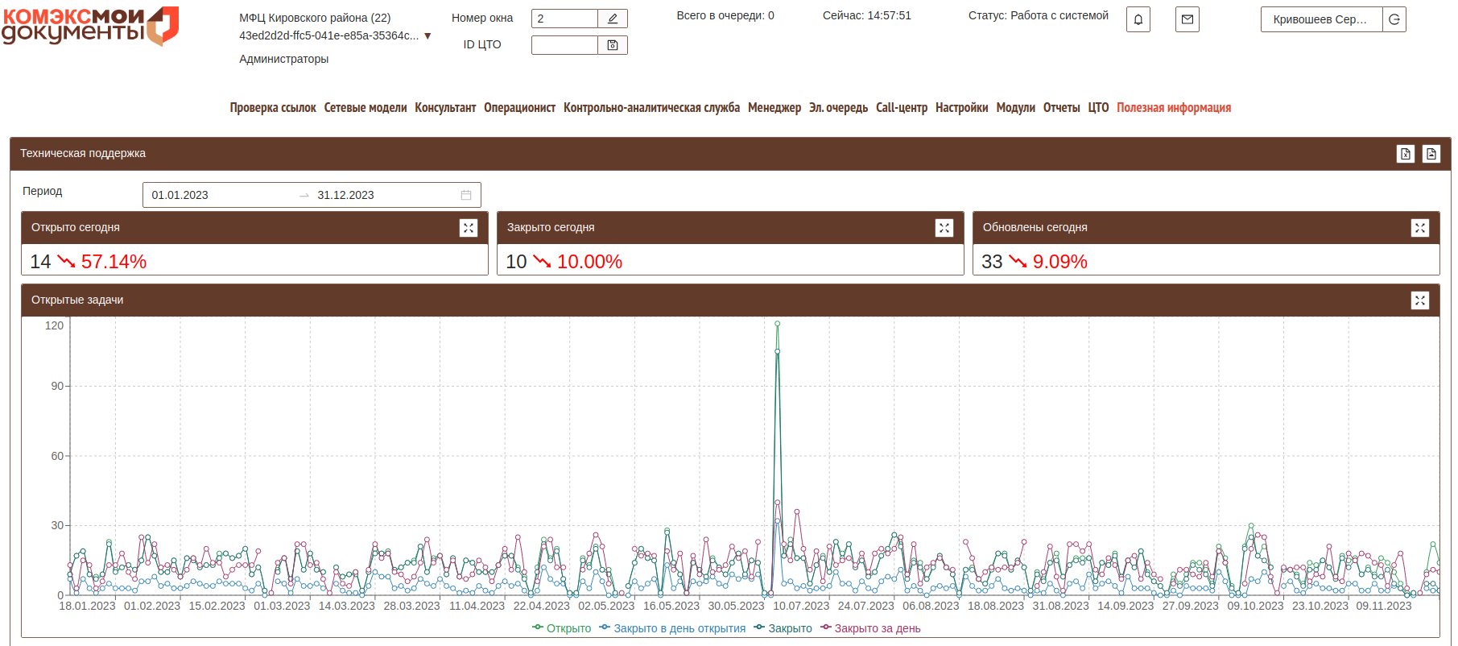Export Техническая поддержка as image file
Image resolution: width=1458 pixels, height=646 pixels.
1431,154
